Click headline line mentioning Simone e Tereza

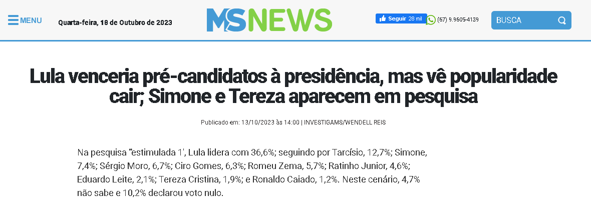pyautogui.click(x=293, y=97)
